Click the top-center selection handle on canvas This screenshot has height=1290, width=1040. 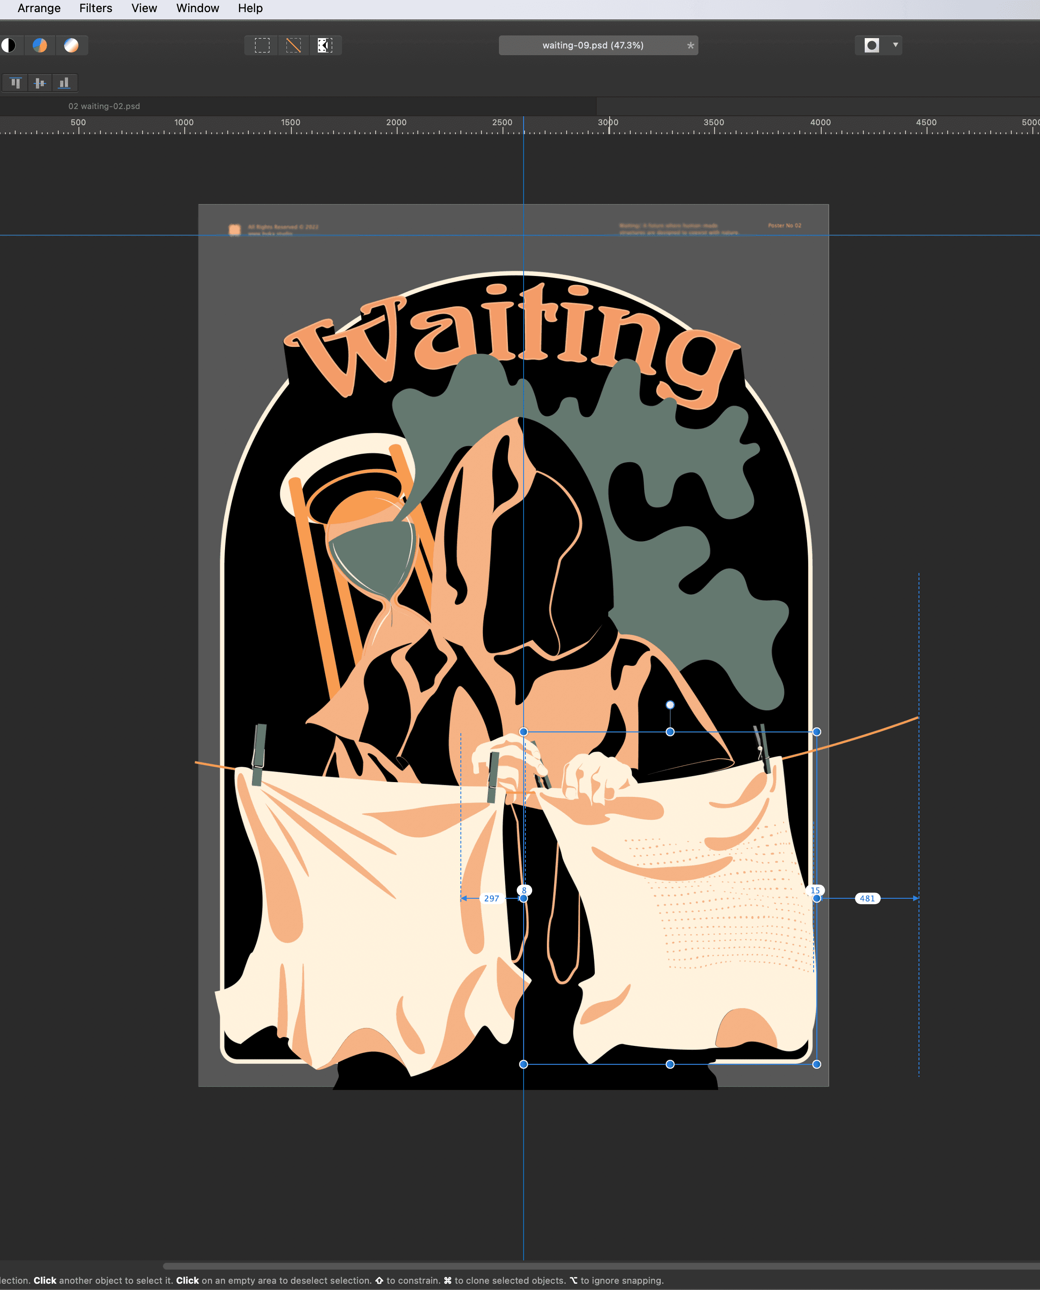coord(670,732)
